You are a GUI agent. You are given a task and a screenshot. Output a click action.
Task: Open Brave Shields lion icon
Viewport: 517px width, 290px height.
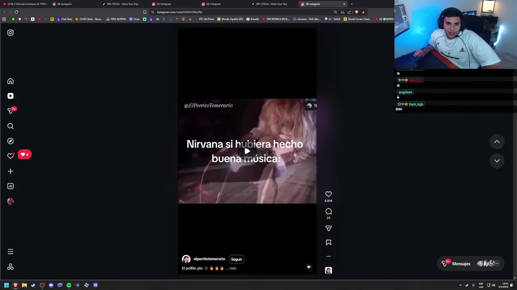[356, 12]
